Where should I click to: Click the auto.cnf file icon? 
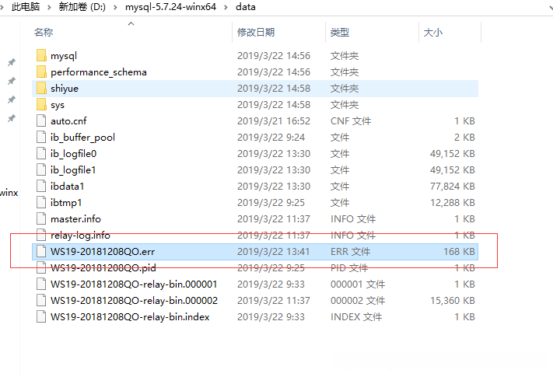pyautogui.click(x=41, y=120)
